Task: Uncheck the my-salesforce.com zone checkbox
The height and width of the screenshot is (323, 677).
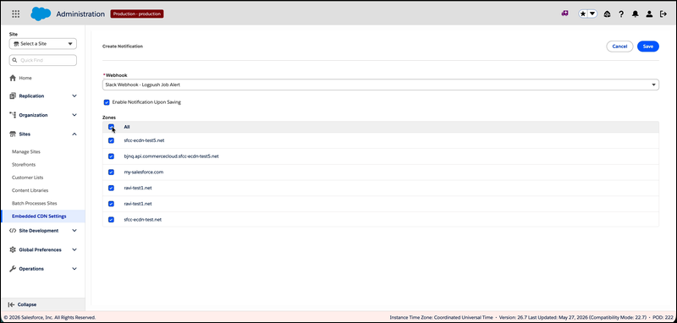Action: tap(111, 172)
